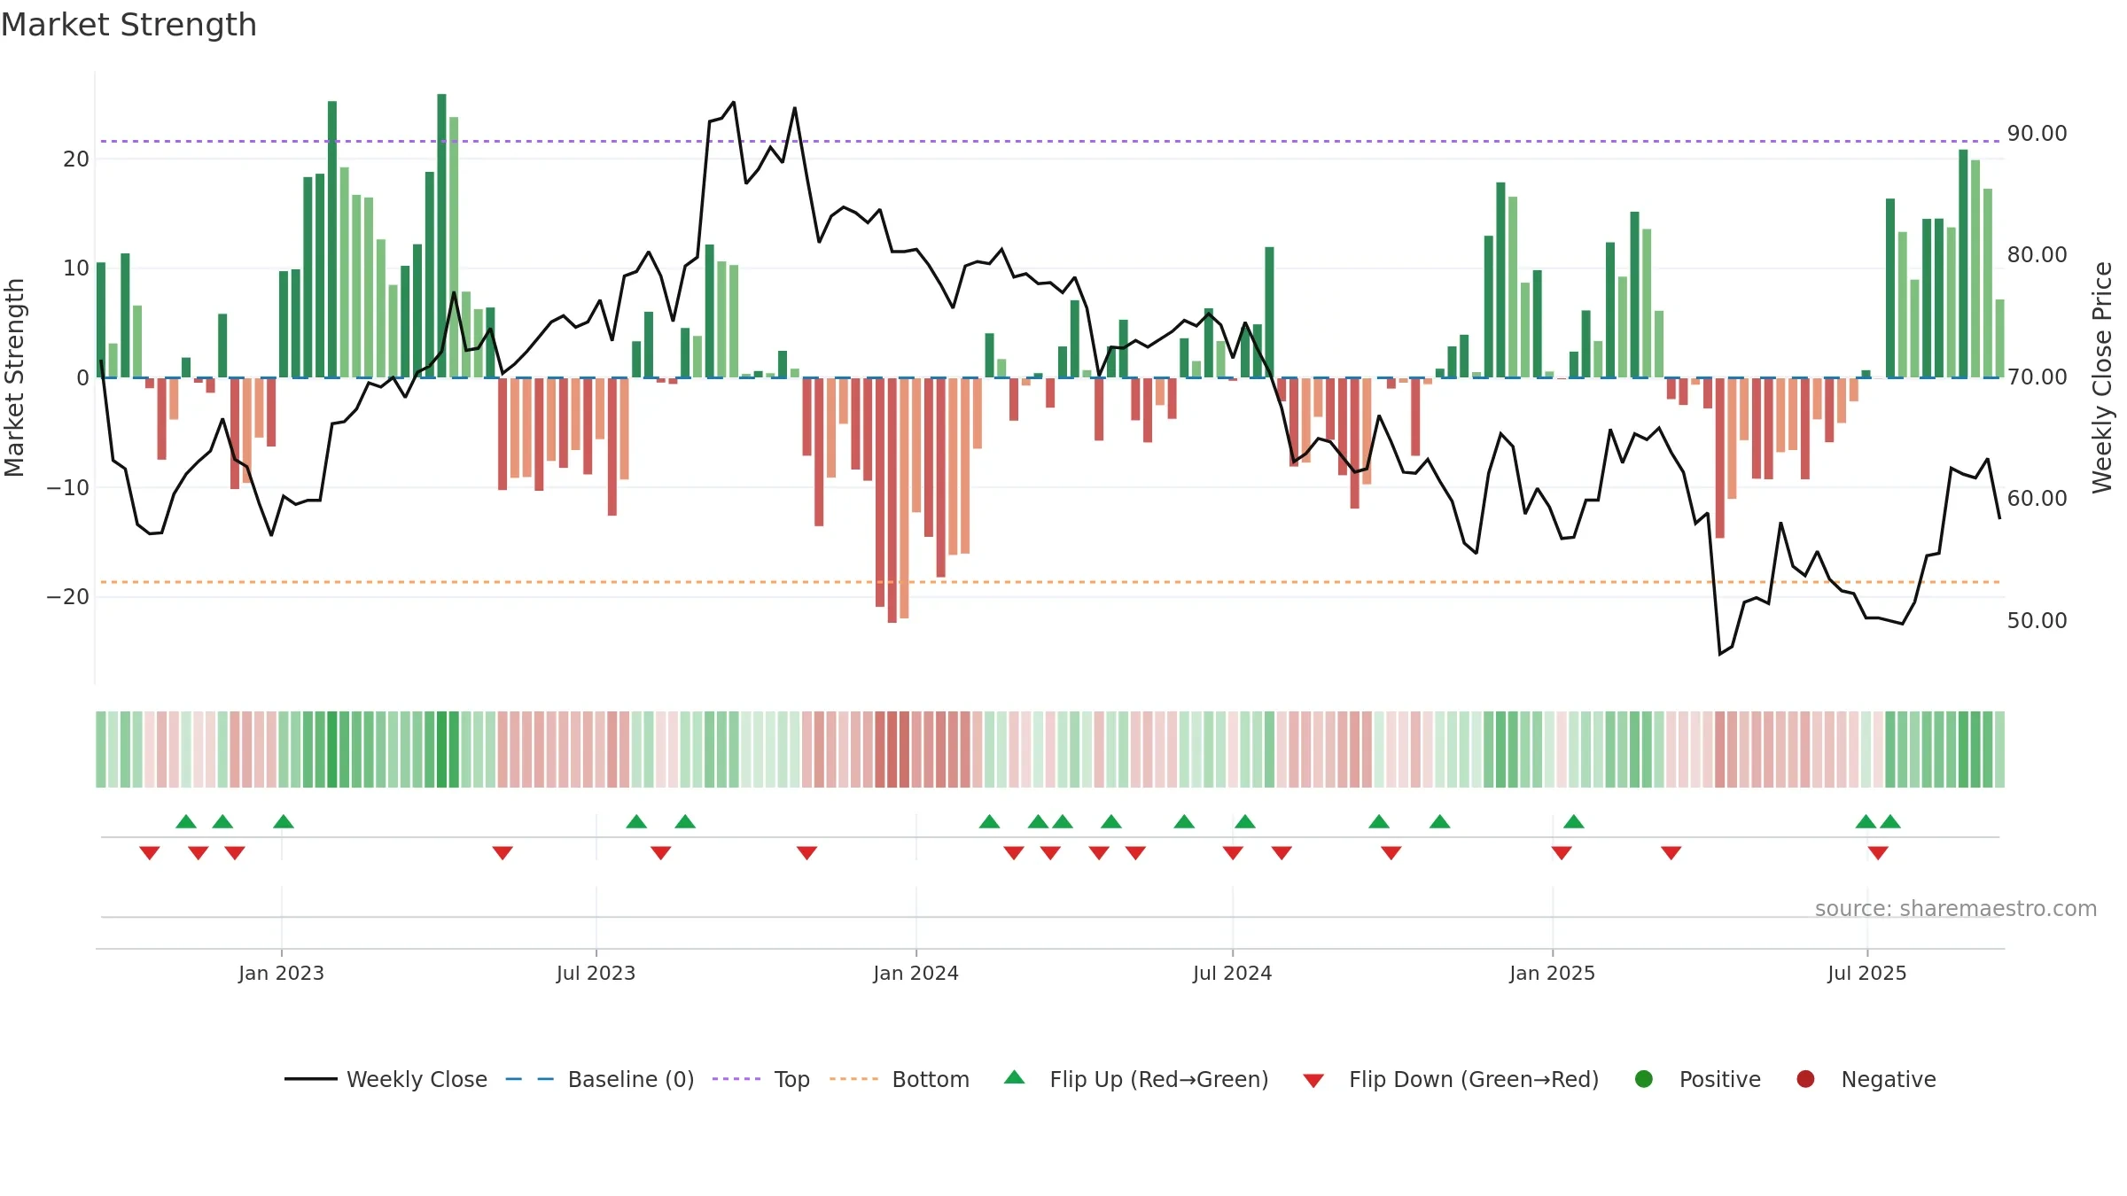Screen dimensions: 2127x1196
Task: Click the green Flip Up triangle legend icon
Action: click(x=1015, y=1077)
